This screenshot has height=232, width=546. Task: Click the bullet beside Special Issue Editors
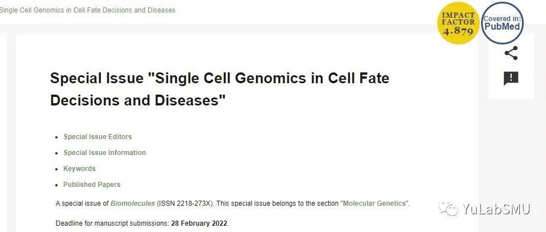point(57,137)
